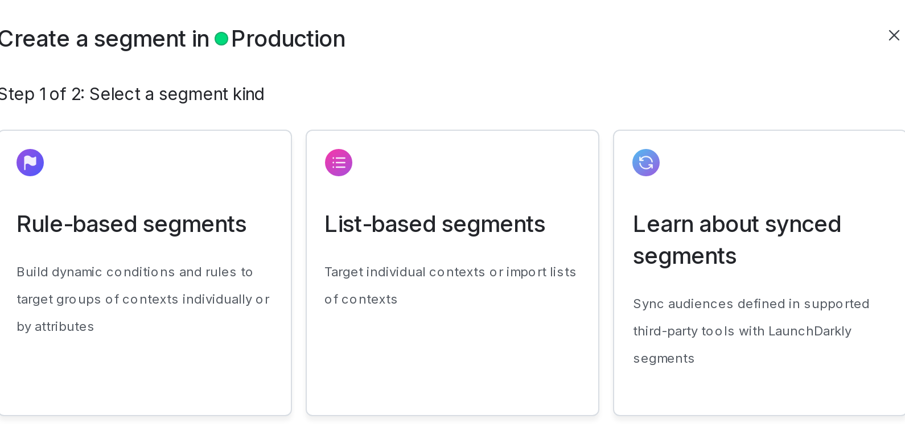This screenshot has width=905, height=448.
Task: Click blank area right of the sync icon
Action: 774,163
